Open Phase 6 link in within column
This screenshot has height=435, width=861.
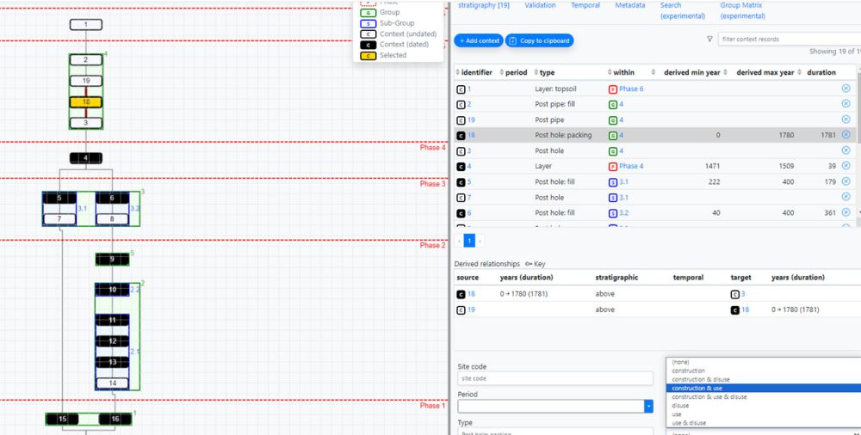pyautogui.click(x=631, y=89)
